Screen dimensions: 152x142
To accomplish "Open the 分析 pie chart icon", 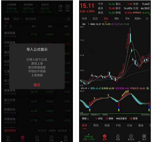I will point(60,8).
